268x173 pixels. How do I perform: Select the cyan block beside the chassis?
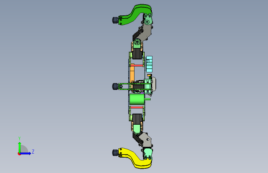click(x=149, y=64)
